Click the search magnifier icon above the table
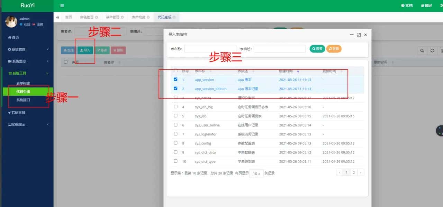This screenshot has width=443, height=207. coord(422,50)
